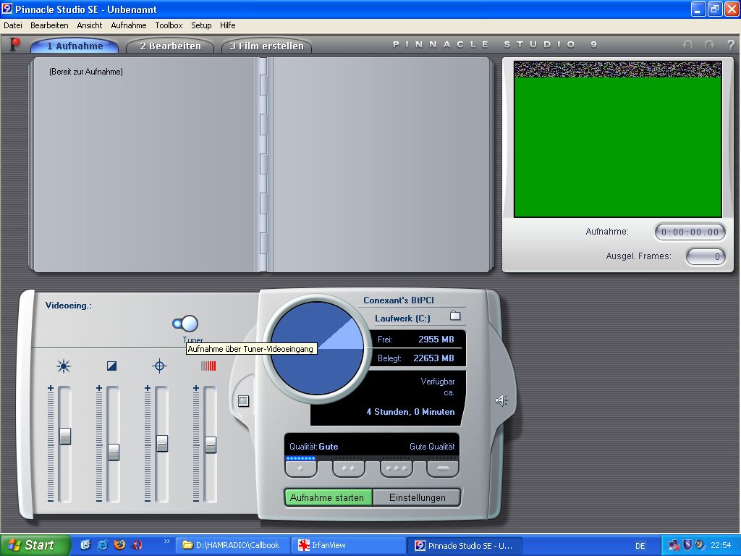Open the Bearbeiten menu

[x=49, y=25]
